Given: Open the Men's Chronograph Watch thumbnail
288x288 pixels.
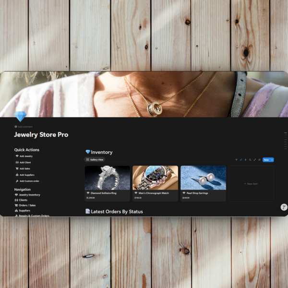Looking at the screenshot, I should [156, 178].
